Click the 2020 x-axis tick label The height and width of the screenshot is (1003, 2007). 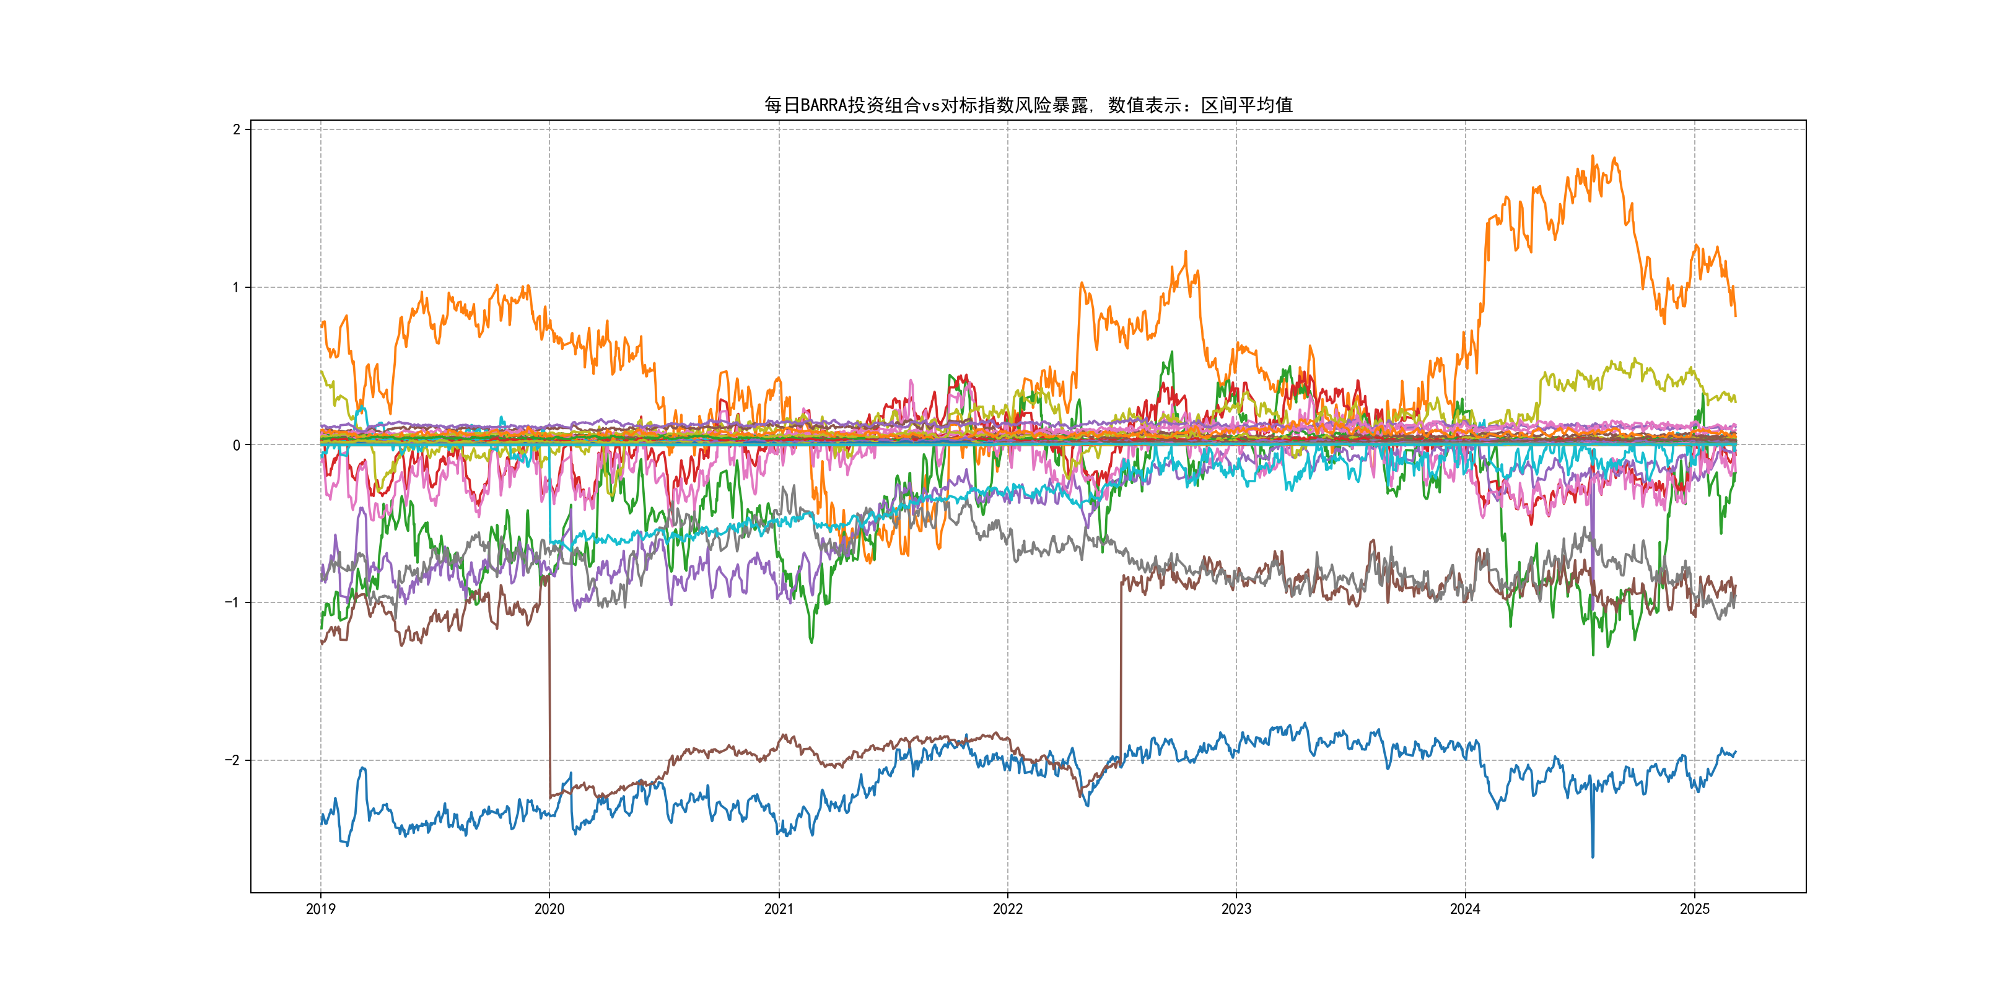549,909
